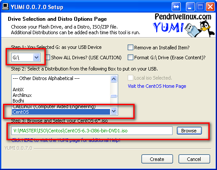Check Remove an Installed Item
The width and height of the screenshot is (217, 170).
[130, 48]
